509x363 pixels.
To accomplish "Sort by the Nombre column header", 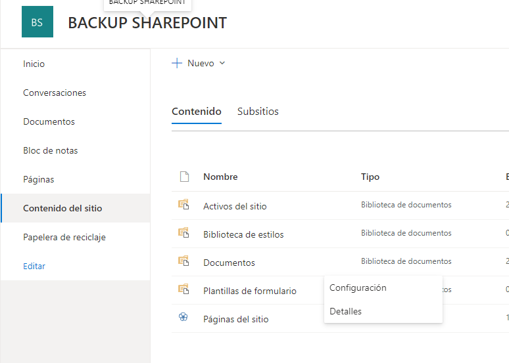I will point(220,177).
